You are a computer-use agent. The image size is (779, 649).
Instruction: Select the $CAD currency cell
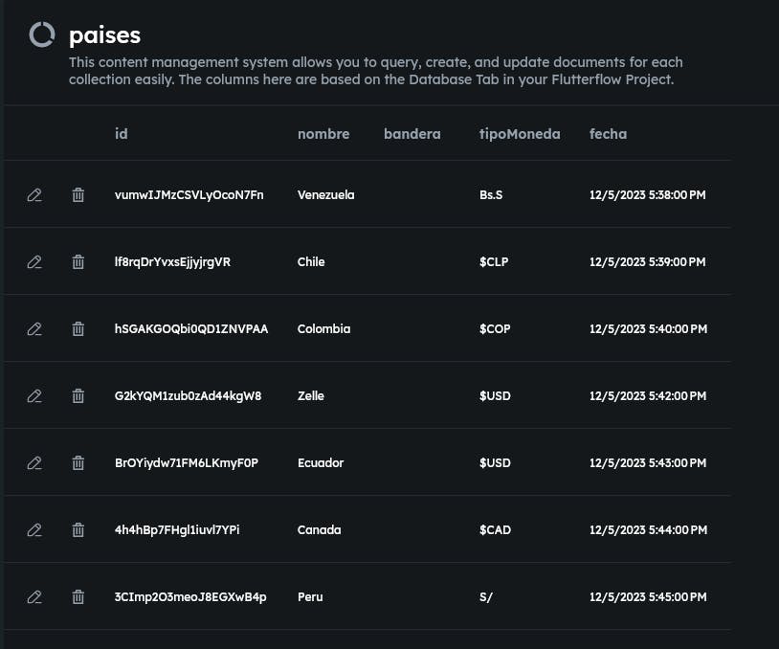(x=496, y=530)
